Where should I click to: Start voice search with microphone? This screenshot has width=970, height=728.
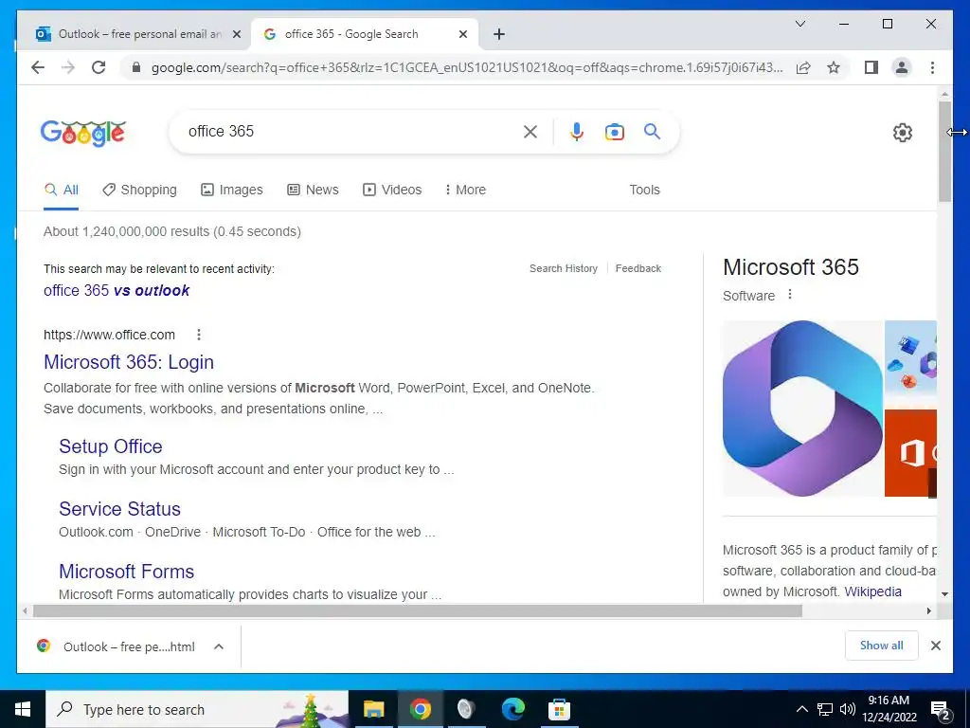tap(576, 131)
